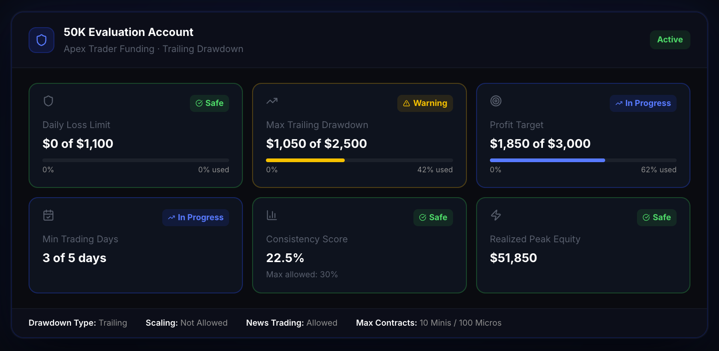
Task: Click the yellow drawdown progress bar
Action: [x=305, y=160]
